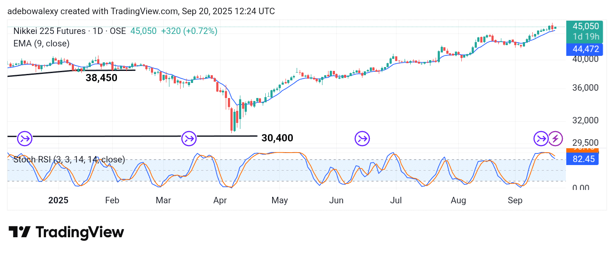The height and width of the screenshot is (254, 614).
Task: Click the 2025 label on time axis
Action: coord(58,200)
